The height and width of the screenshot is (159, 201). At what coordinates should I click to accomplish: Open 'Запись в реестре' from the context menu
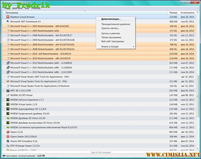point(111,33)
